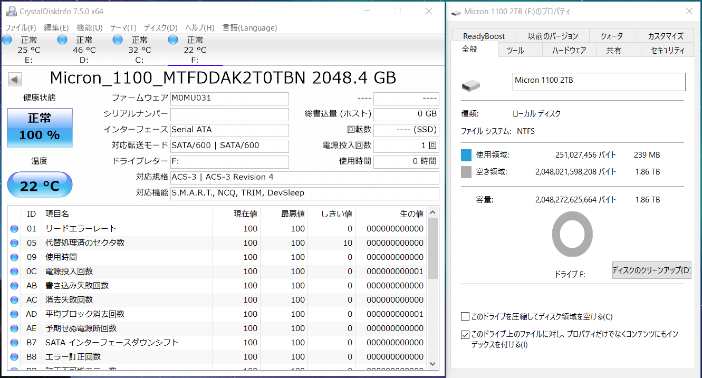The image size is (702, 378).
Task: Select the D: drive status orb
Action: pos(62,40)
